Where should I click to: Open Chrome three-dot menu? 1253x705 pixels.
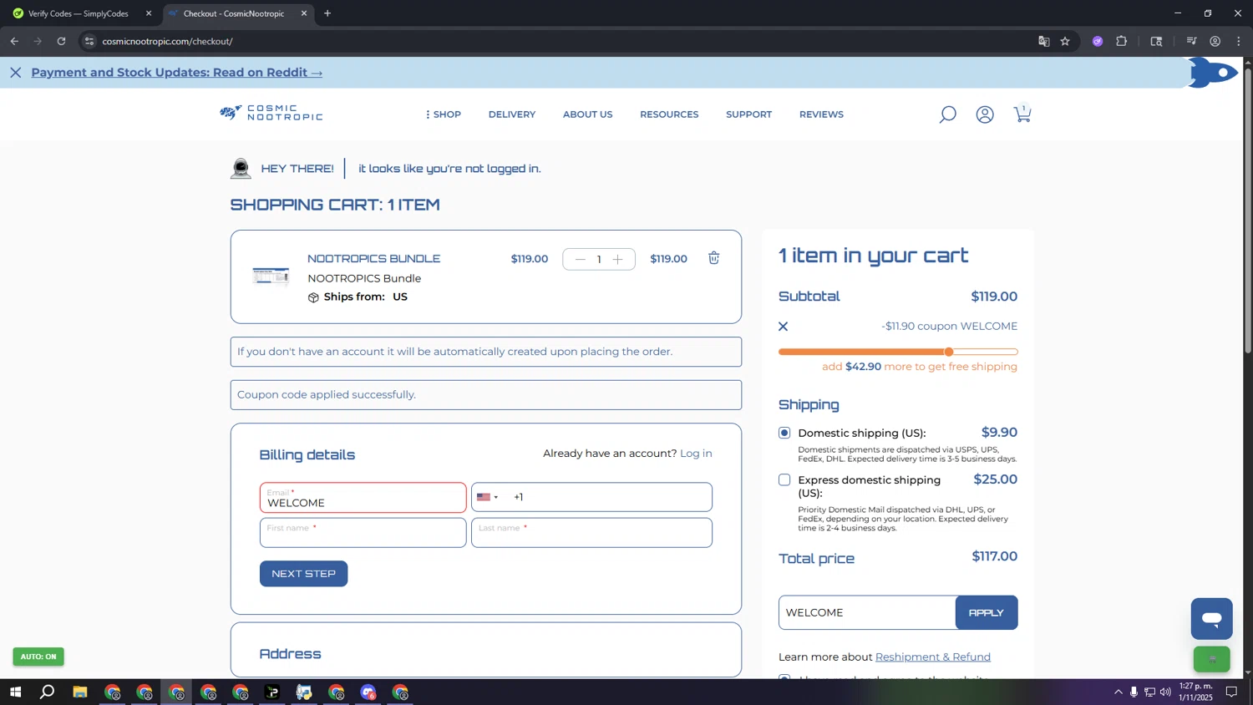point(1239,41)
